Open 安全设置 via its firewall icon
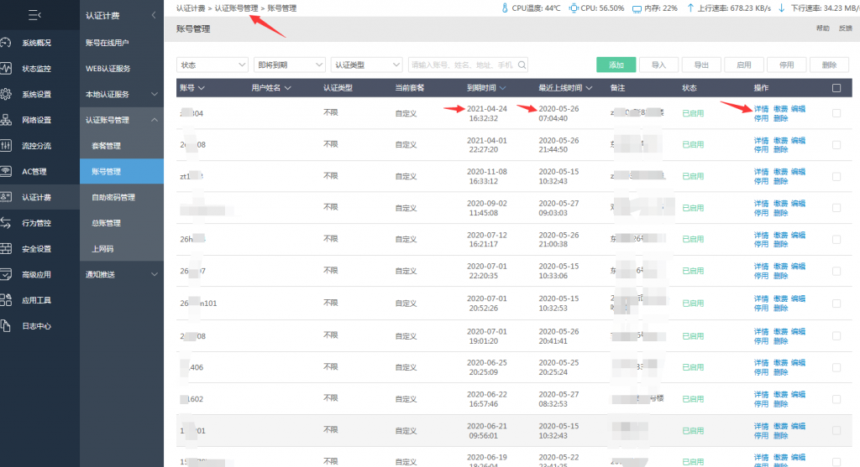This screenshot has height=467, width=860. pyautogui.click(x=6, y=248)
